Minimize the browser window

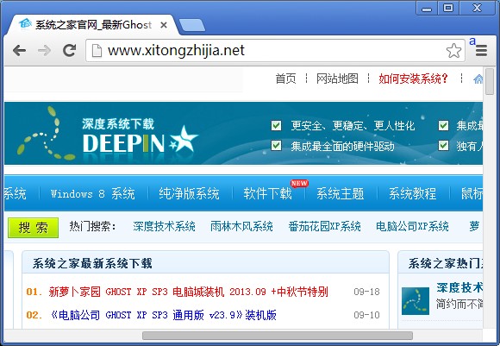(427, 8)
